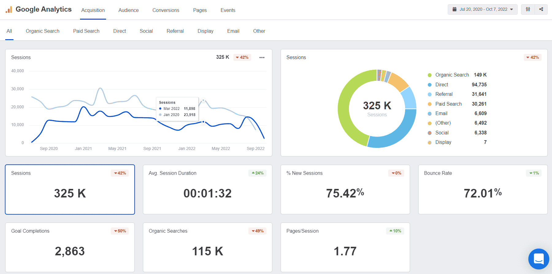This screenshot has width=552, height=274.
Task: Click the 42% badge in Sessions line chart
Action: (x=242, y=57)
